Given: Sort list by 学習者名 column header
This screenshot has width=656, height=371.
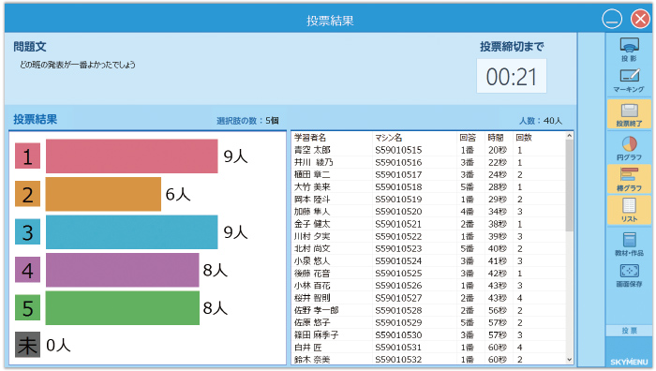Looking at the screenshot, I should pyautogui.click(x=310, y=137).
